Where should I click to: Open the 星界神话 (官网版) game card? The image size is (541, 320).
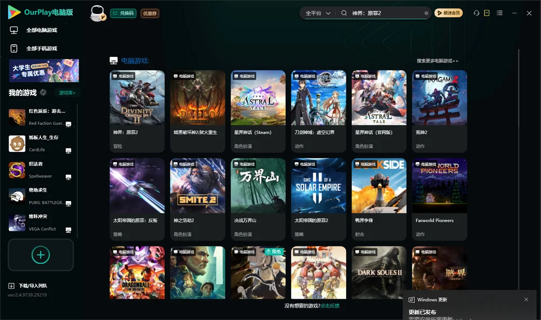[379, 111]
